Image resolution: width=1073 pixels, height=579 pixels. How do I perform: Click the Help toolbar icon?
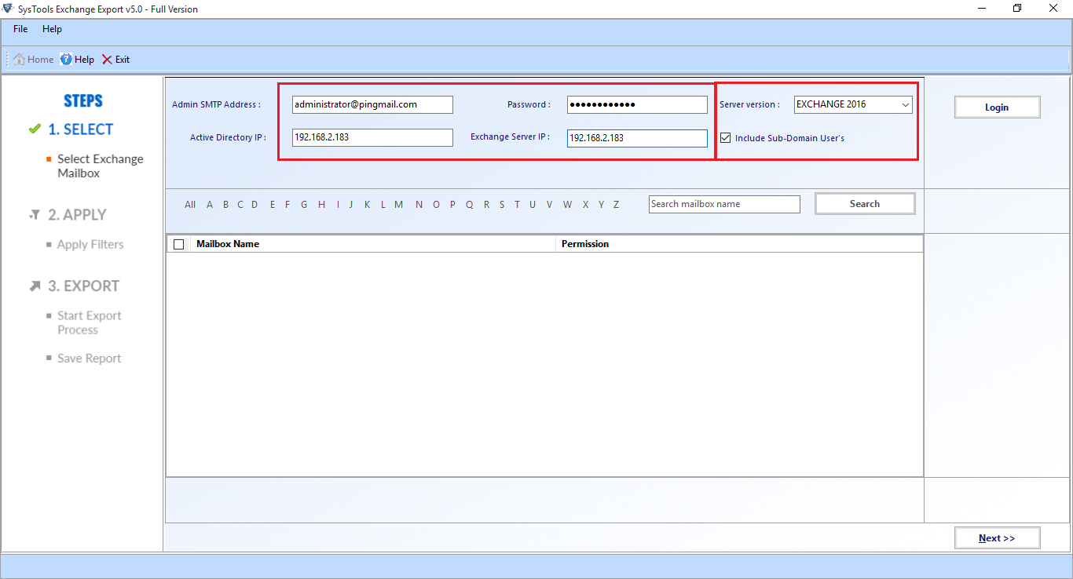66,60
